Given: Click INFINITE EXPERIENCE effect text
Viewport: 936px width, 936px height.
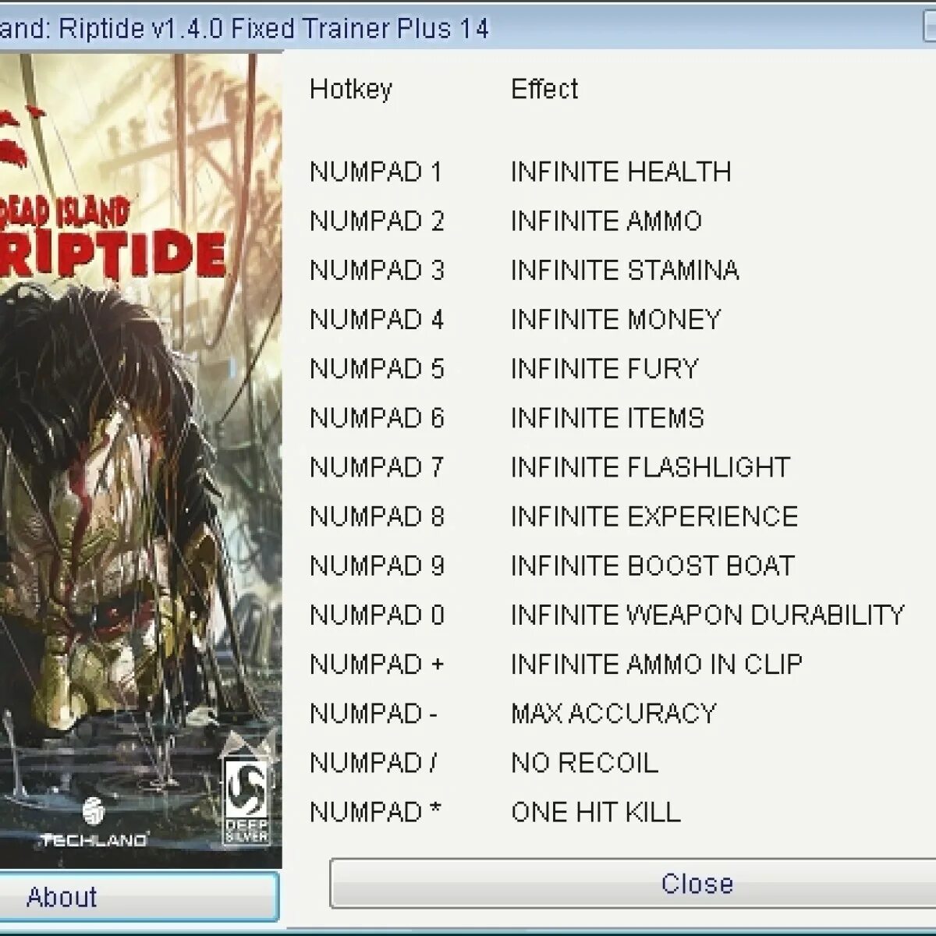Looking at the screenshot, I should tap(654, 516).
